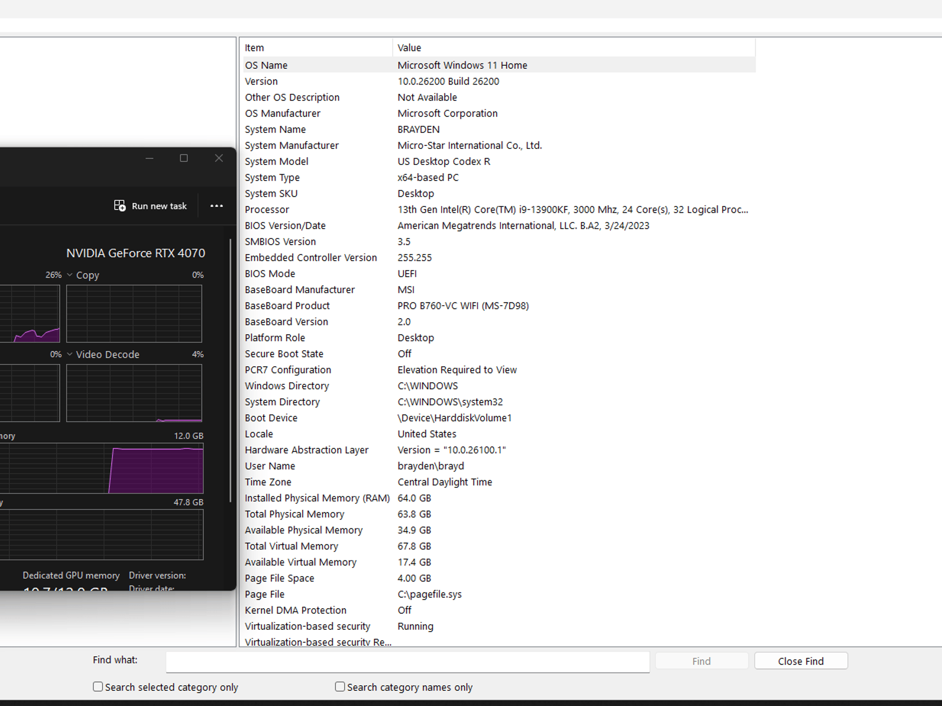Image resolution: width=942 pixels, height=706 pixels.
Task: Maximize the Task Manager window
Action: (184, 158)
